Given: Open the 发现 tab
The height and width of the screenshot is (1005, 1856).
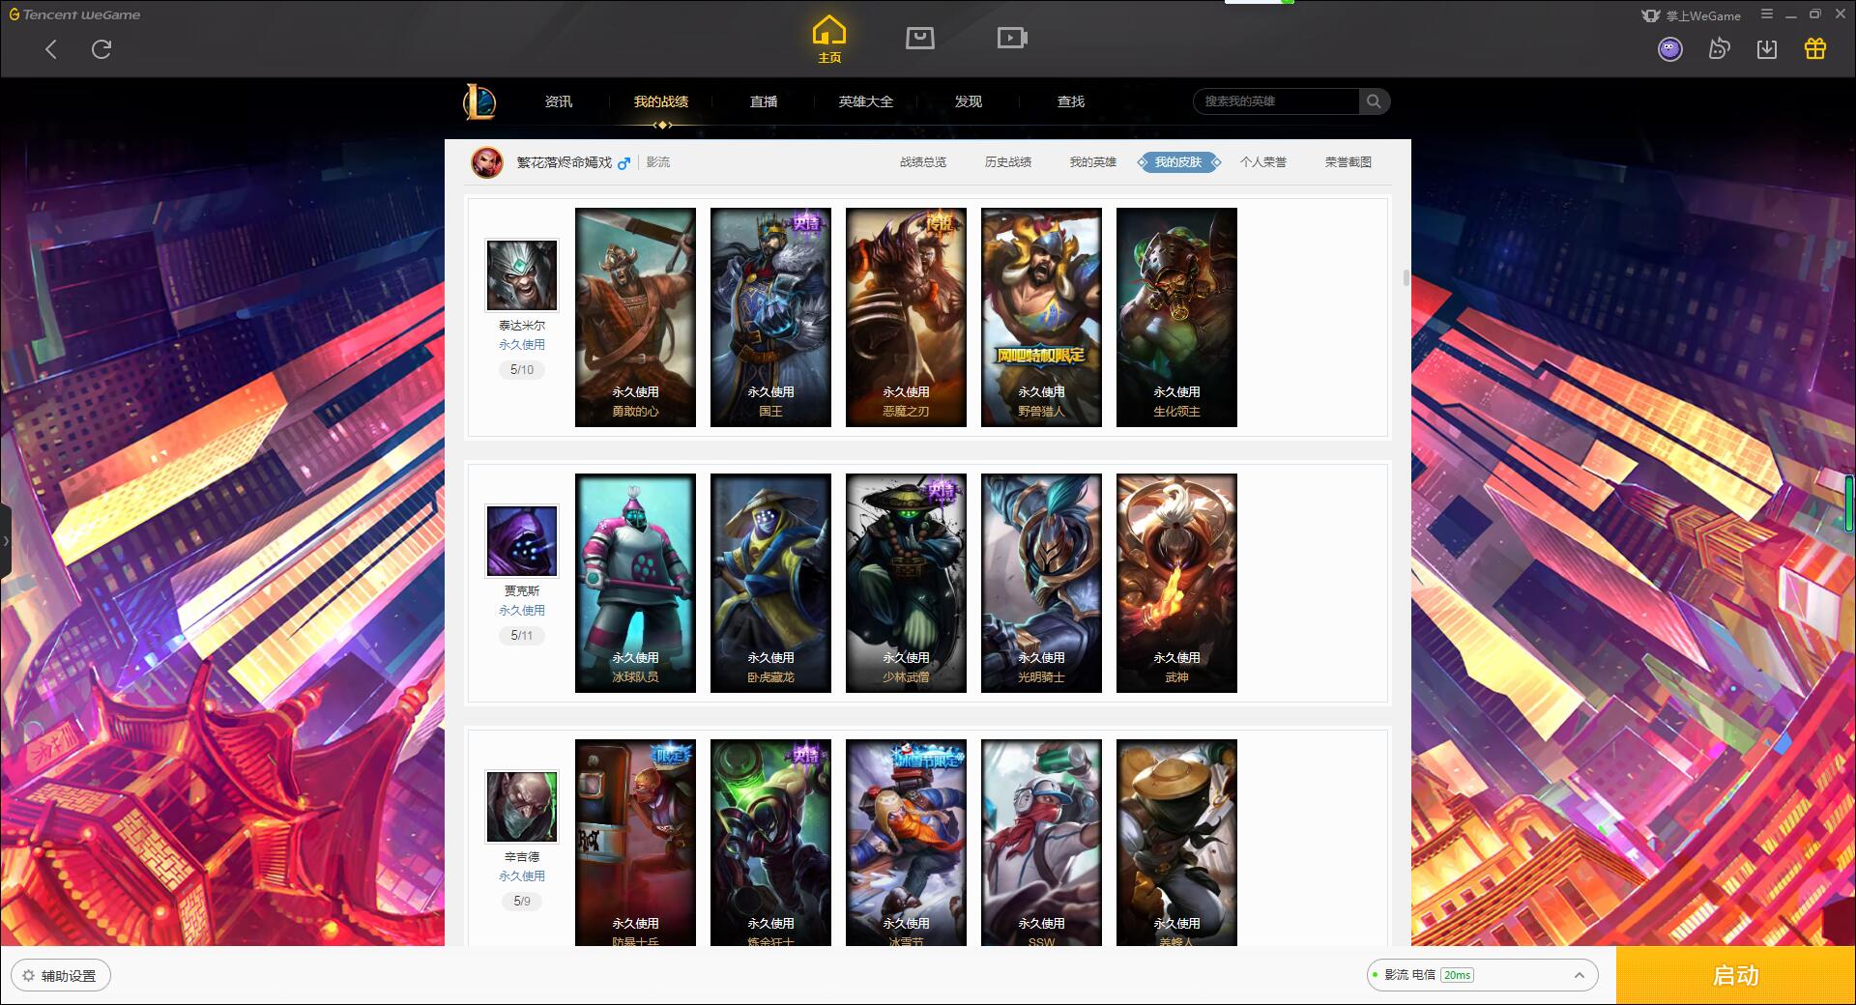Looking at the screenshot, I should pos(969,101).
